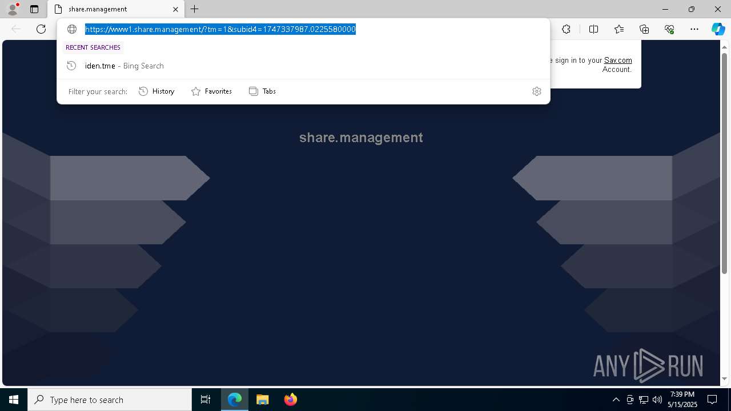Open address bar search settings gear
The height and width of the screenshot is (411, 731).
[x=537, y=91]
